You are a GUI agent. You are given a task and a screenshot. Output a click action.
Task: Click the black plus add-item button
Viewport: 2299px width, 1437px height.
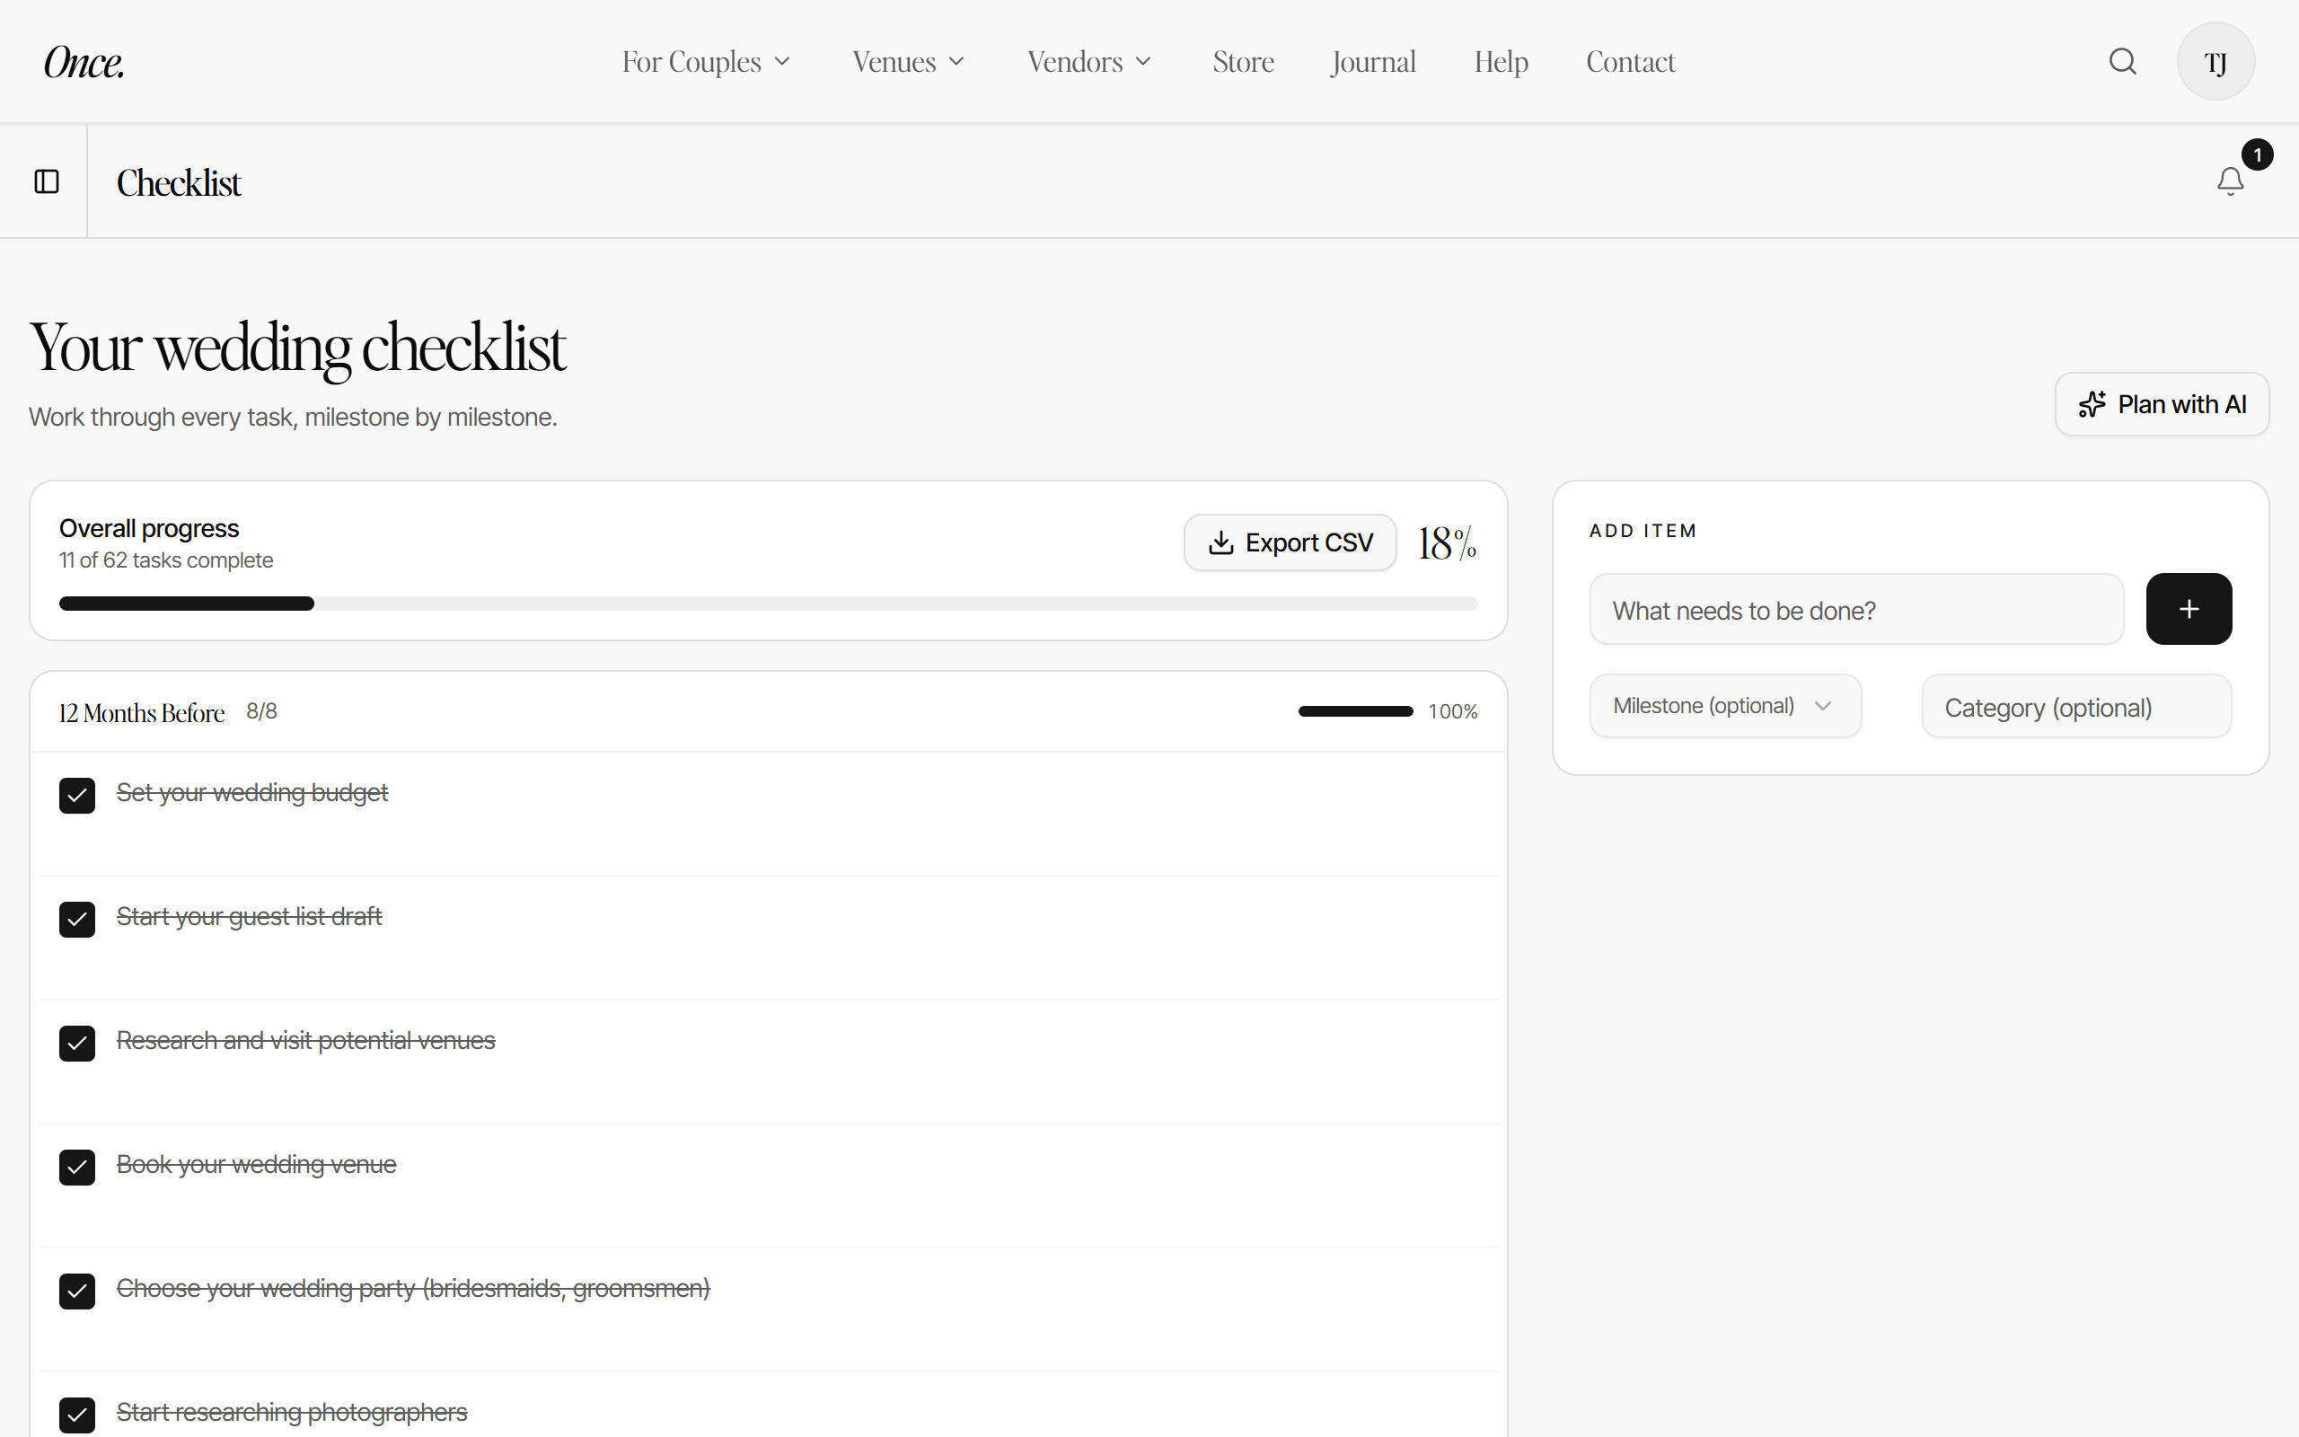pos(2188,608)
